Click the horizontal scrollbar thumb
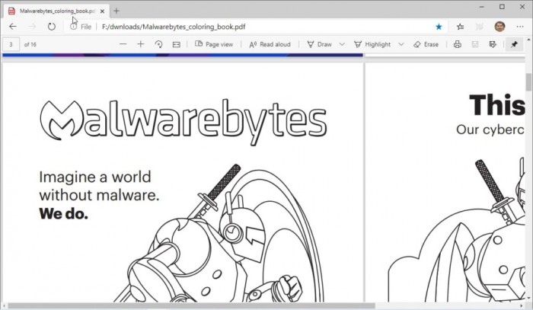 tap(191, 305)
